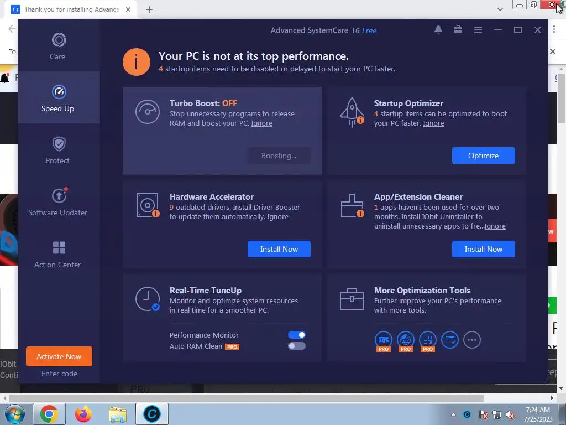Click Ignore link in Startup Optimizer card
Screen dimensions: 566x425
433,123
